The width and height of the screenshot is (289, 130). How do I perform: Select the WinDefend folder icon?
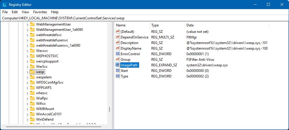point(32,119)
